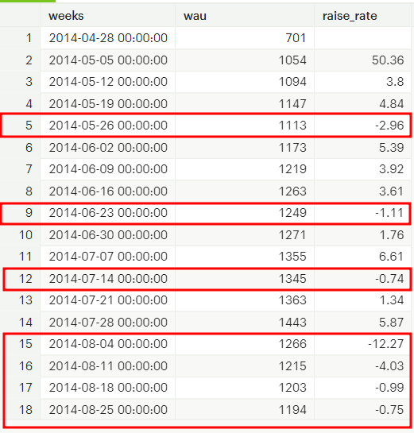414x433 pixels.
Task: Select the cell 2014-08-25 00:00:00
Action: (x=108, y=409)
